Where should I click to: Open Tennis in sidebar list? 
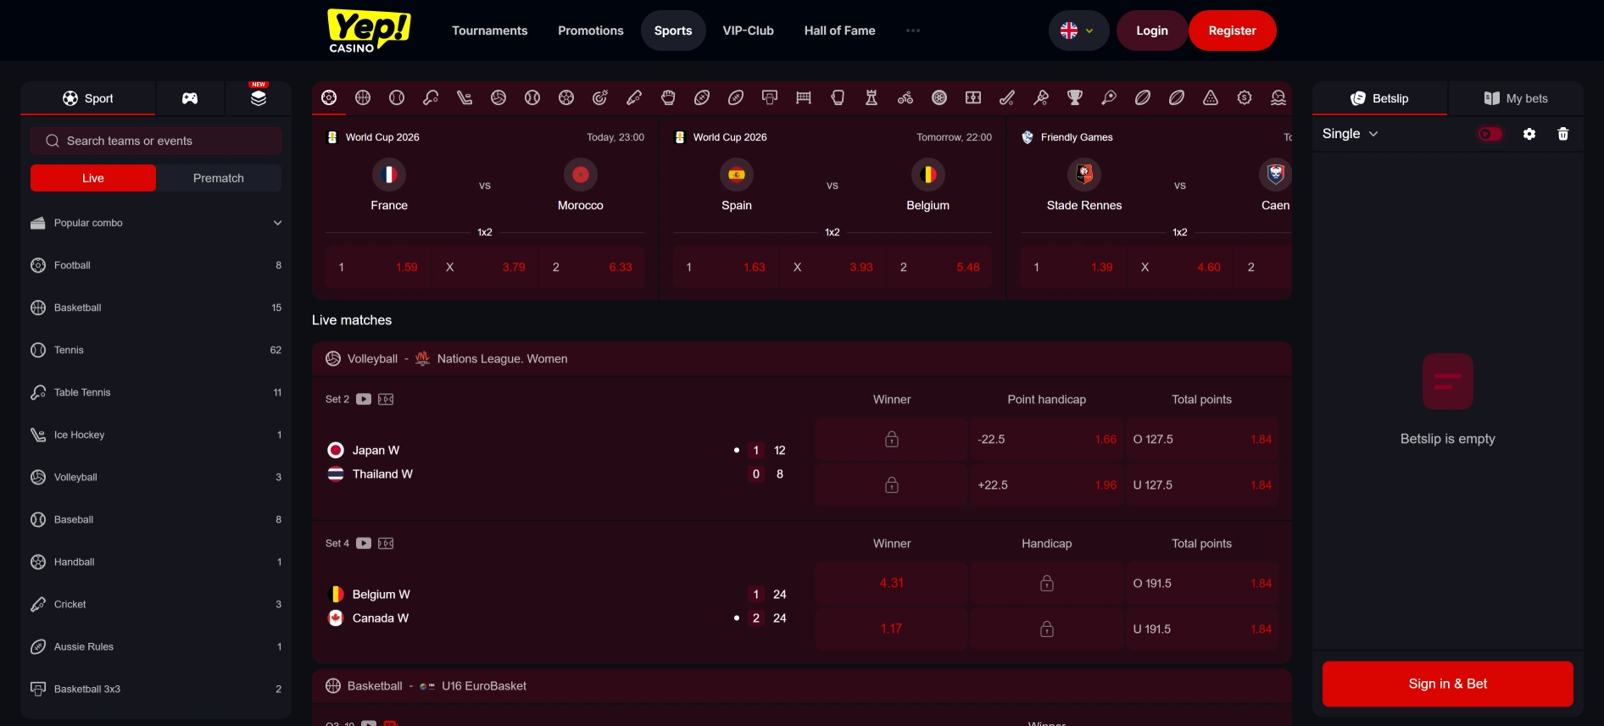[156, 350]
